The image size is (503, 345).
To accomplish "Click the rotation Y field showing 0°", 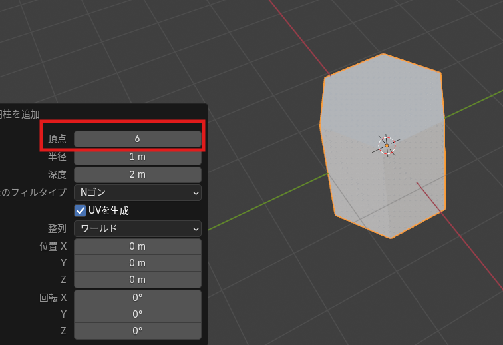I will coord(138,314).
